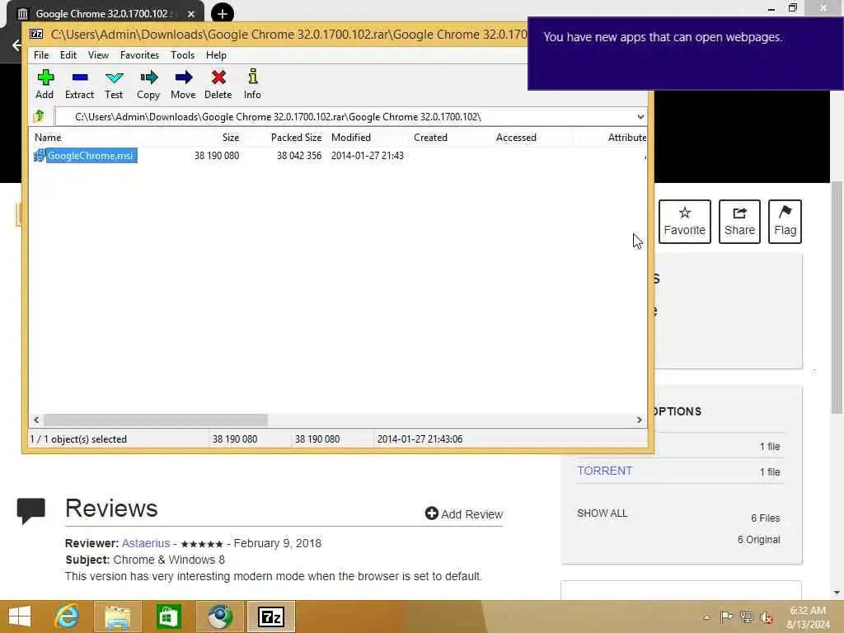Screen dimensions: 844x633
Task: Click '6 Files' text in download options
Action: pyautogui.click(x=766, y=518)
